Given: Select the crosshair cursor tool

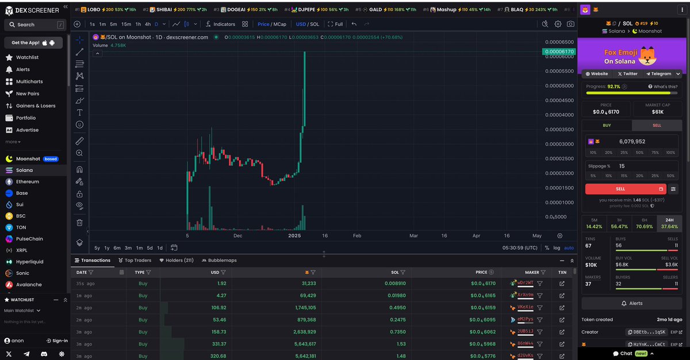Looking at the screenshot, I should (x=79, y=40).
